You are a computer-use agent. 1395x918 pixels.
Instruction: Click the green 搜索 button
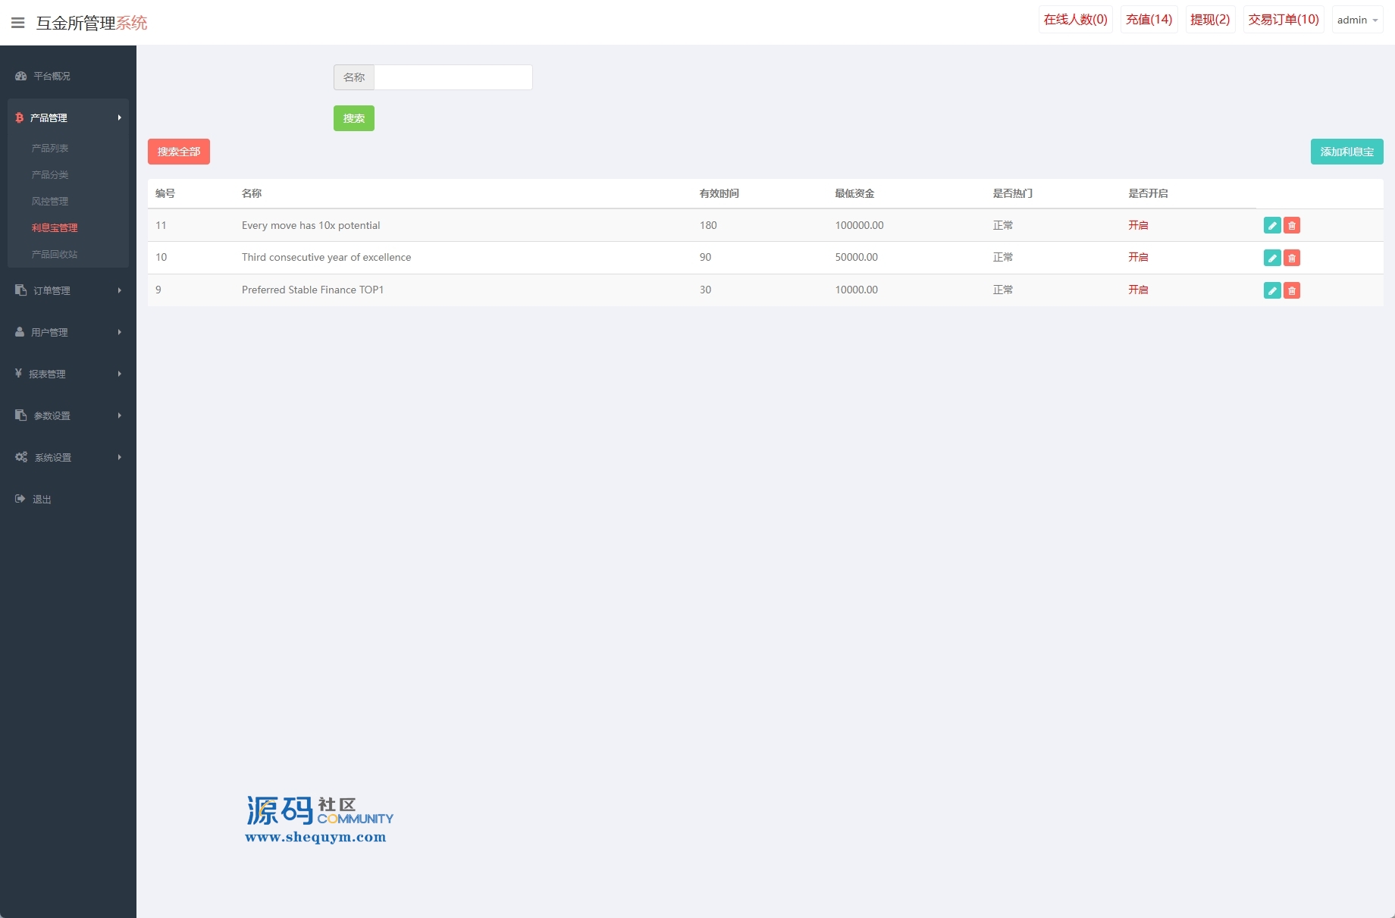[x=353, y=118]
